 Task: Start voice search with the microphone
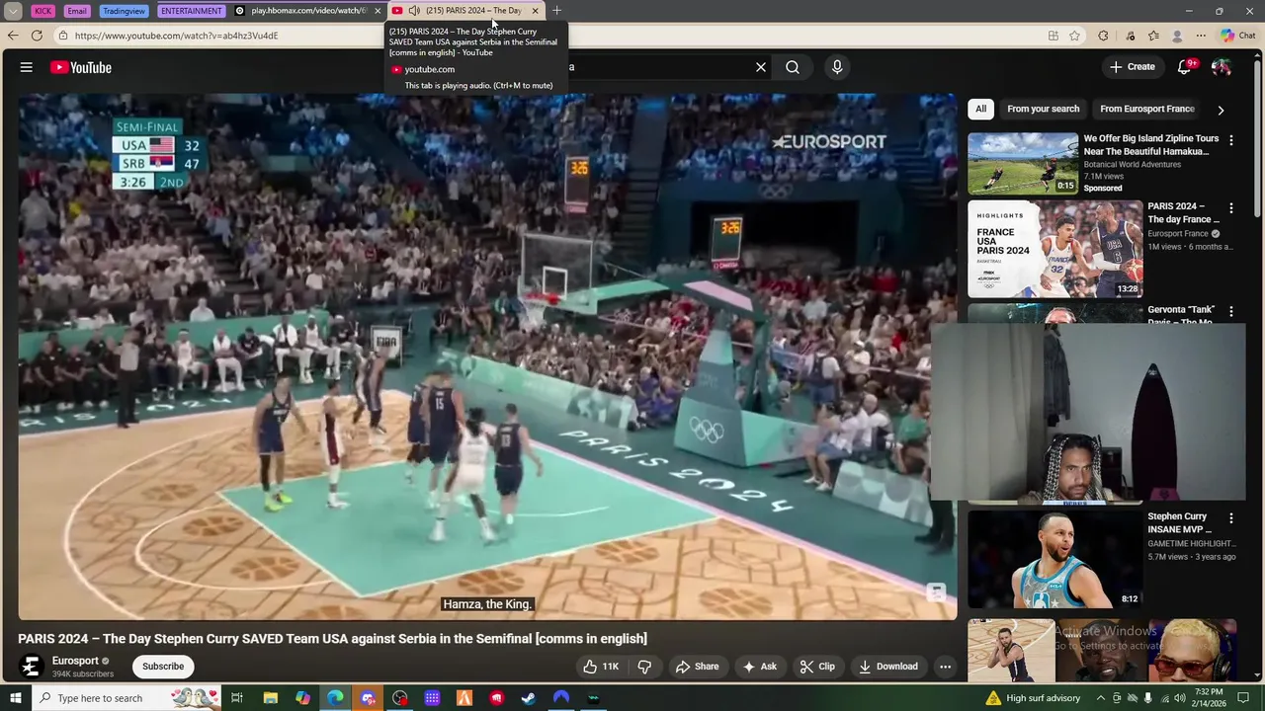click(x=837, y=67)
